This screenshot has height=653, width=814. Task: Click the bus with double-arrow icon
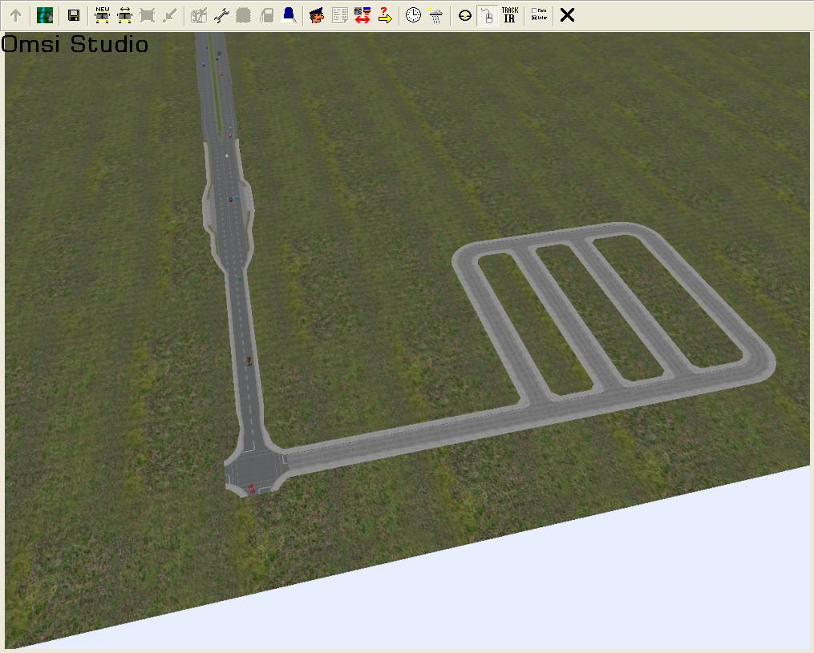(x=124, y=15)
